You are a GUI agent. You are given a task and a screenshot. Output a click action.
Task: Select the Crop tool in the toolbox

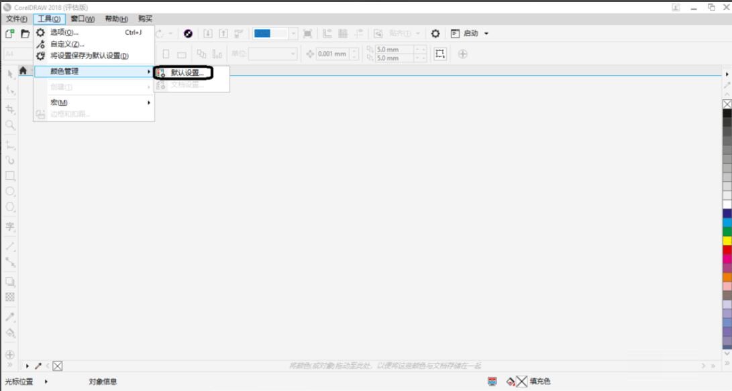tap(10, 109)
